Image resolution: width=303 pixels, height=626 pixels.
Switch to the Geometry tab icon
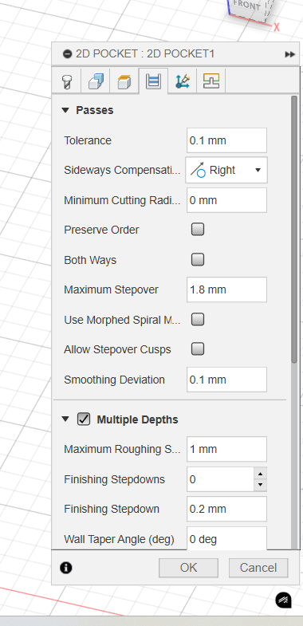[x=96, y=82]
